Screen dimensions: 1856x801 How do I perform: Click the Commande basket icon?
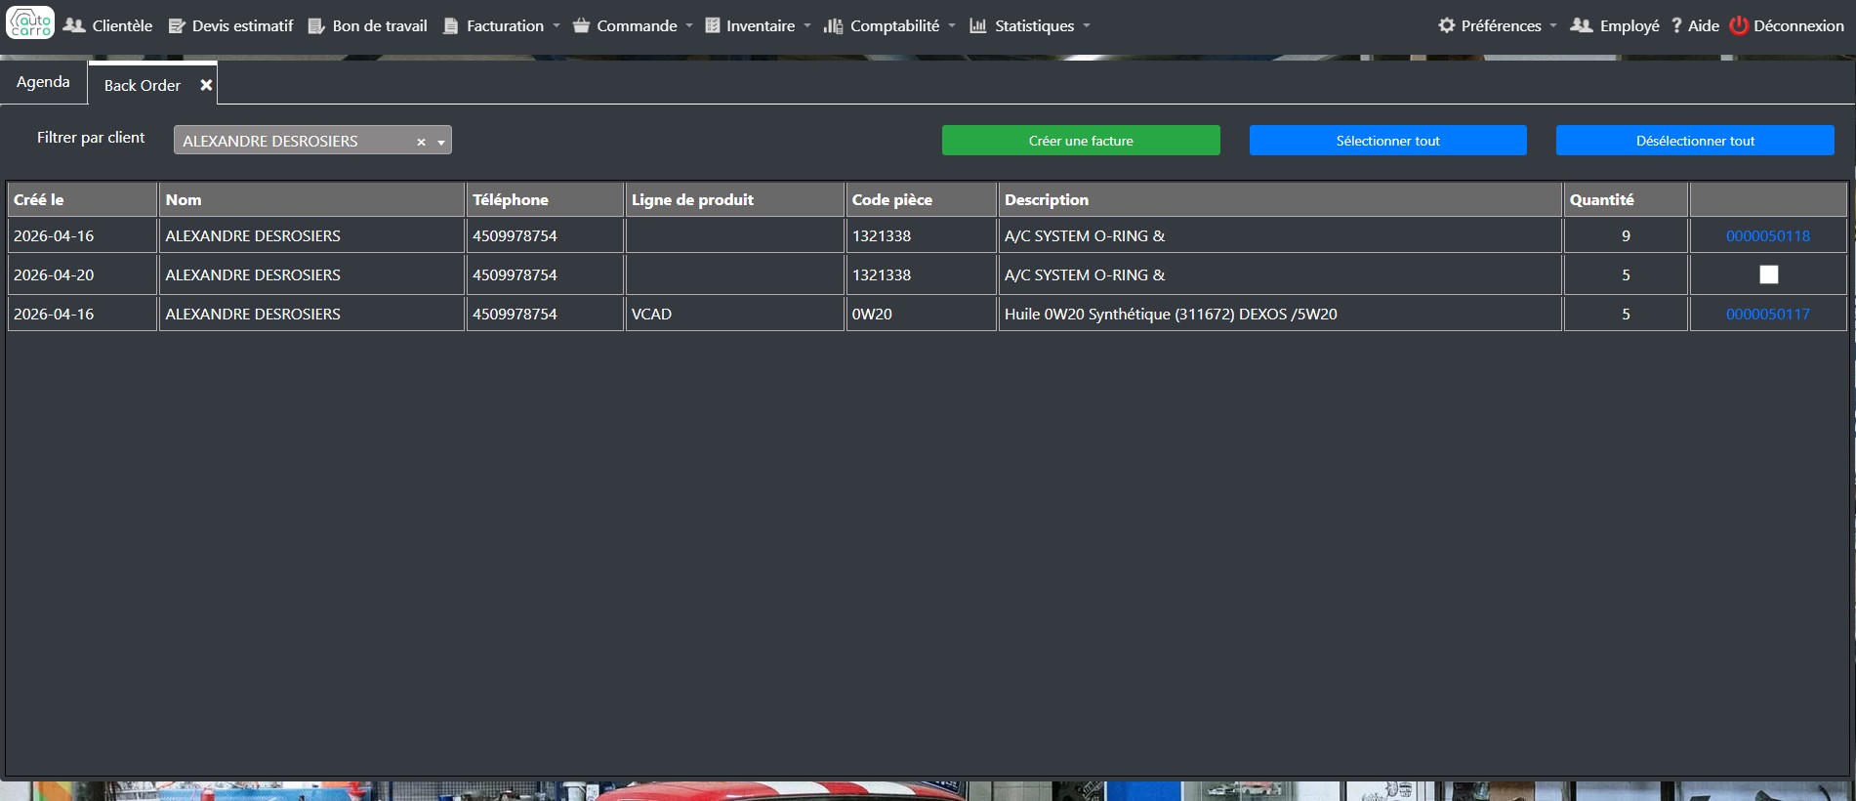tap(581, 25)
